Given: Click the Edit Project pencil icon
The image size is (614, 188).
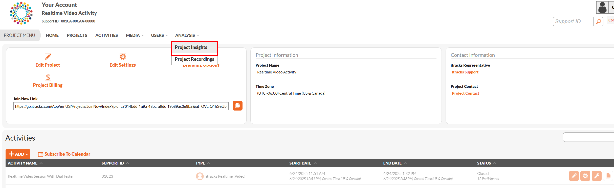Looking at the screenshot, I should (48, 57).
